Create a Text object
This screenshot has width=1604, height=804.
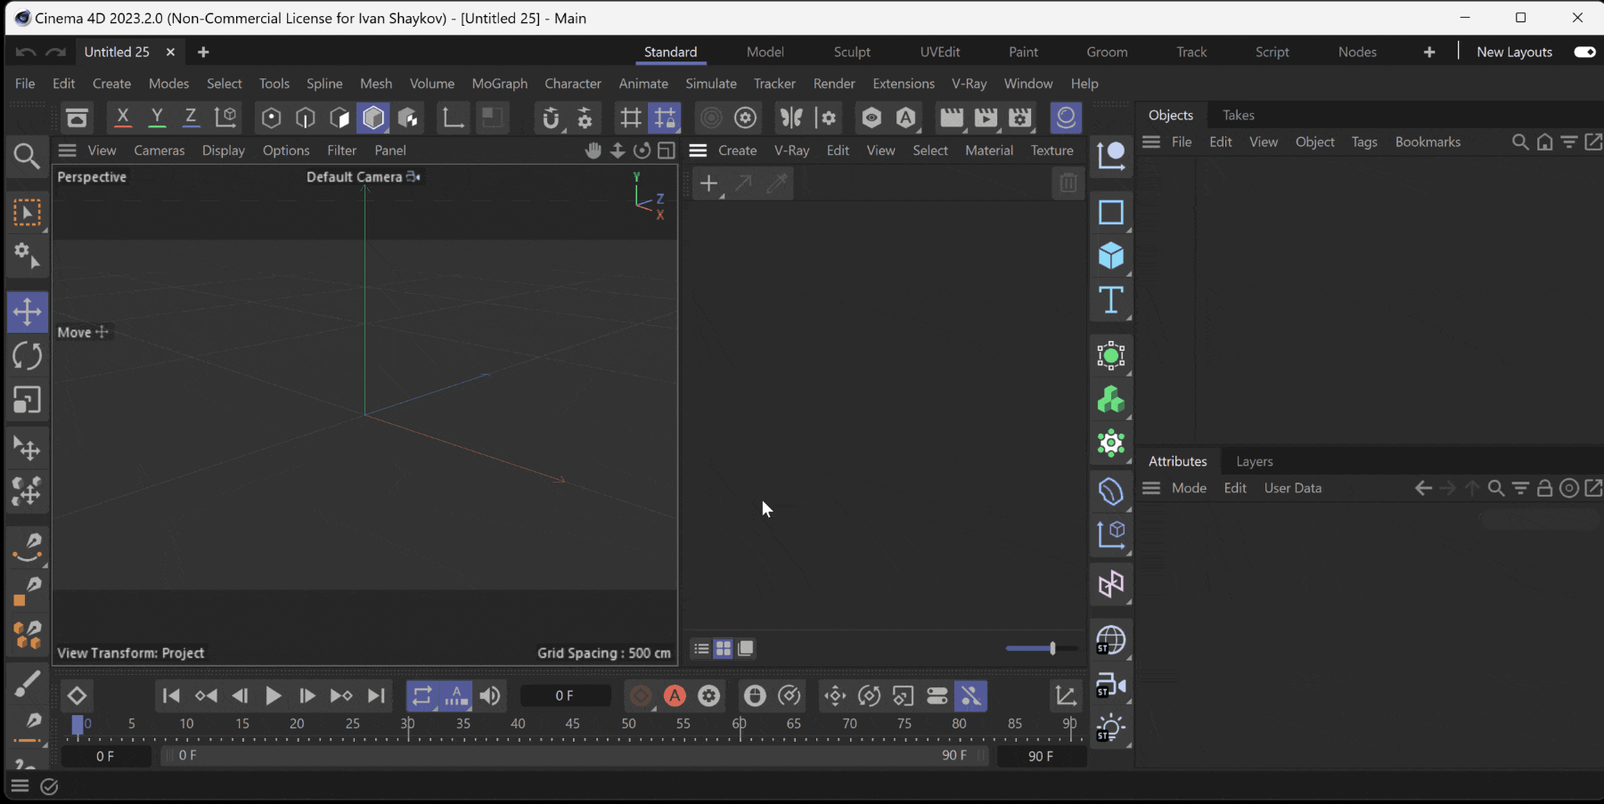(1110, 300)
